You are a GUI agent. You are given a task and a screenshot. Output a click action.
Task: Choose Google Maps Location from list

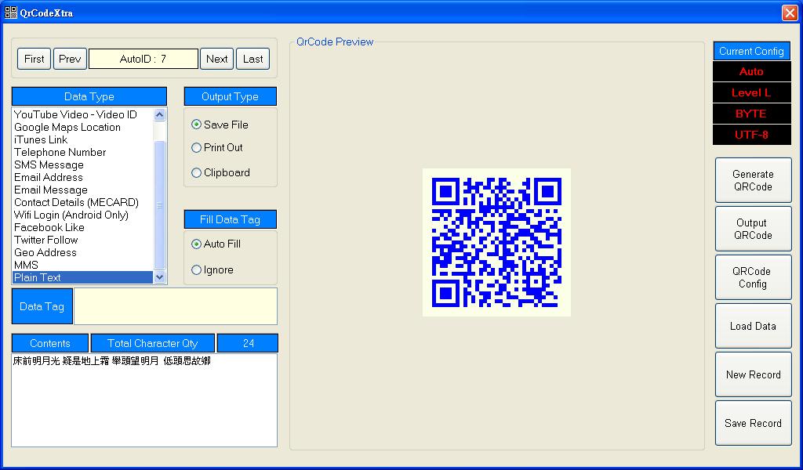(67, 127)
